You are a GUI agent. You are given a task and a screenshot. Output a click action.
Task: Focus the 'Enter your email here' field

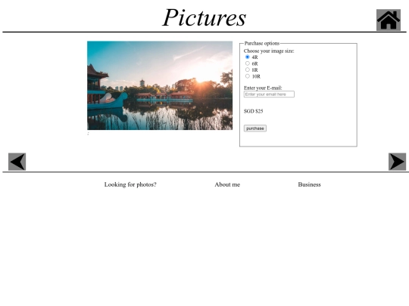(269, 94)
